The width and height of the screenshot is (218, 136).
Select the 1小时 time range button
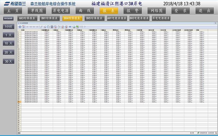coord(8,27)
